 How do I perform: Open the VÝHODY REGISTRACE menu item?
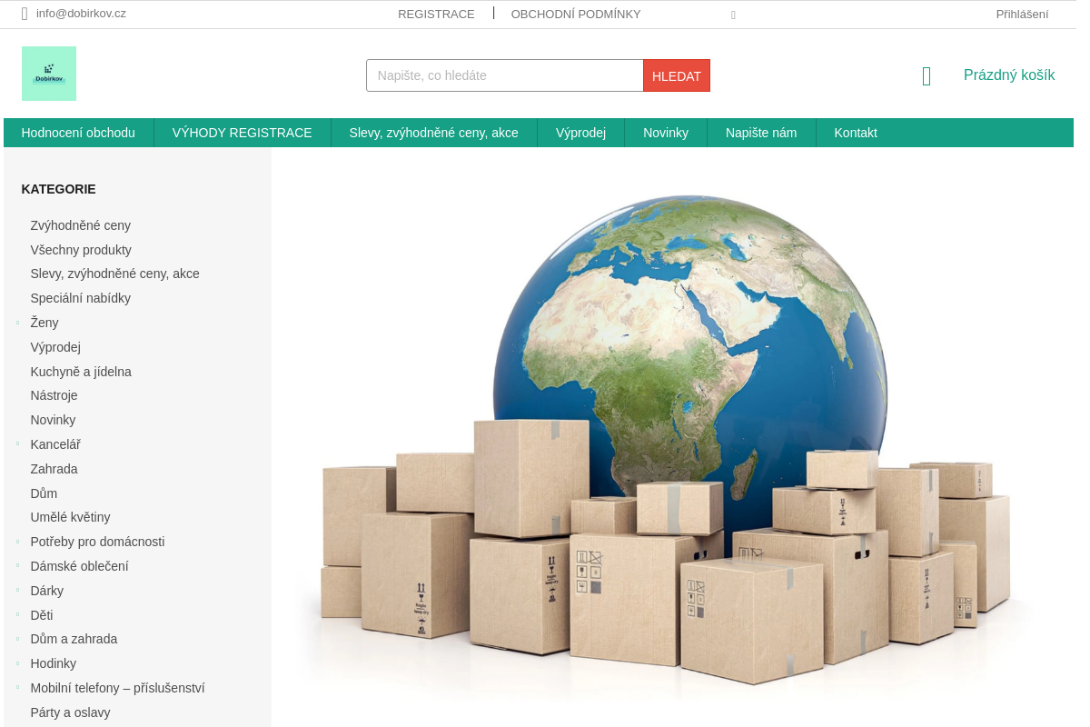pos(243,133)
